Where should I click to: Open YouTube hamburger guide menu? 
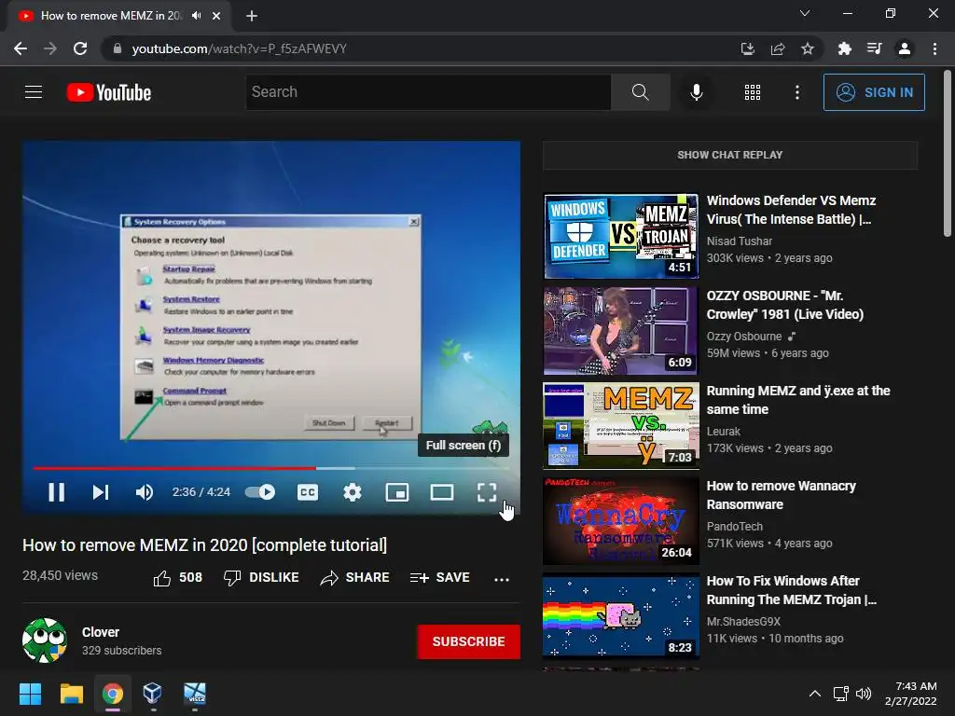(x=34, y=92)
